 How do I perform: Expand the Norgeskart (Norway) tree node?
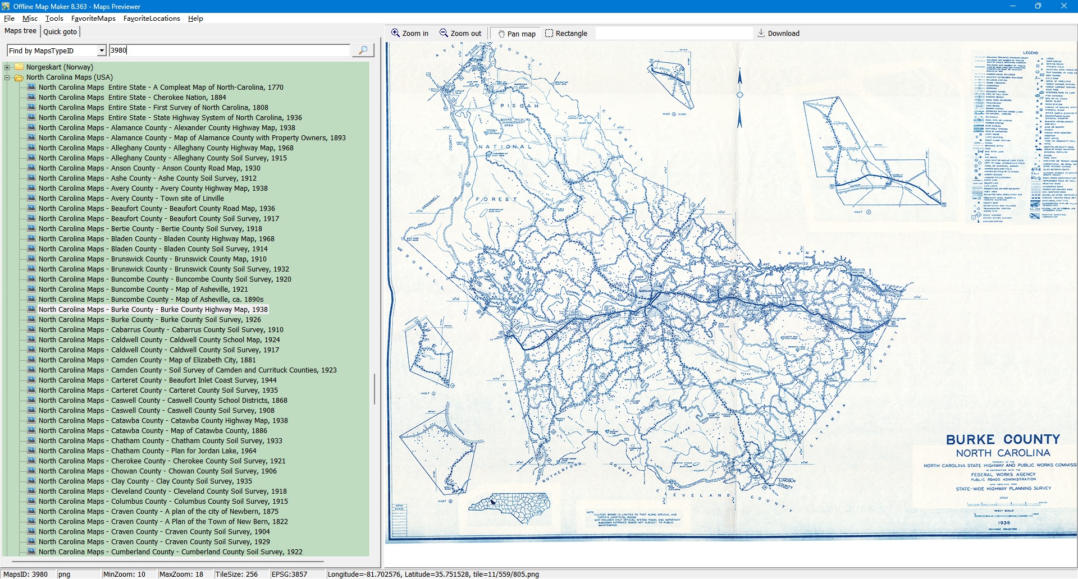[7, 67]
